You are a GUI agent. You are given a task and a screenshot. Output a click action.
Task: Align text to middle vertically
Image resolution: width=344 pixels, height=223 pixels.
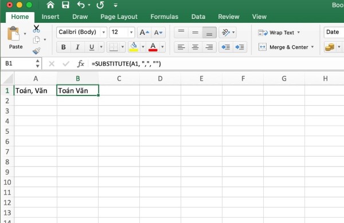(195, 33)
